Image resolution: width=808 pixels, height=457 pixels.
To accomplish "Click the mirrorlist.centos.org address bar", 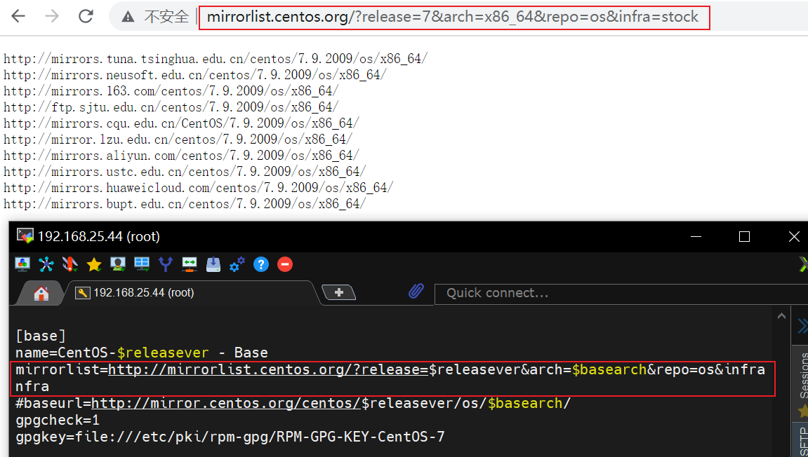I will [453, 17].
